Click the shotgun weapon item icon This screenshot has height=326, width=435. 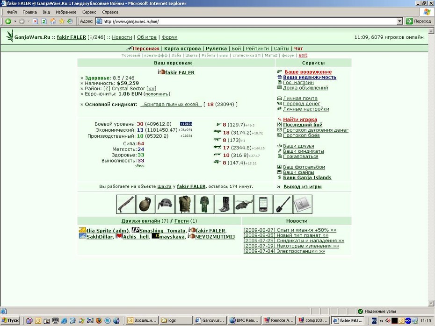[x=126, y=205]
